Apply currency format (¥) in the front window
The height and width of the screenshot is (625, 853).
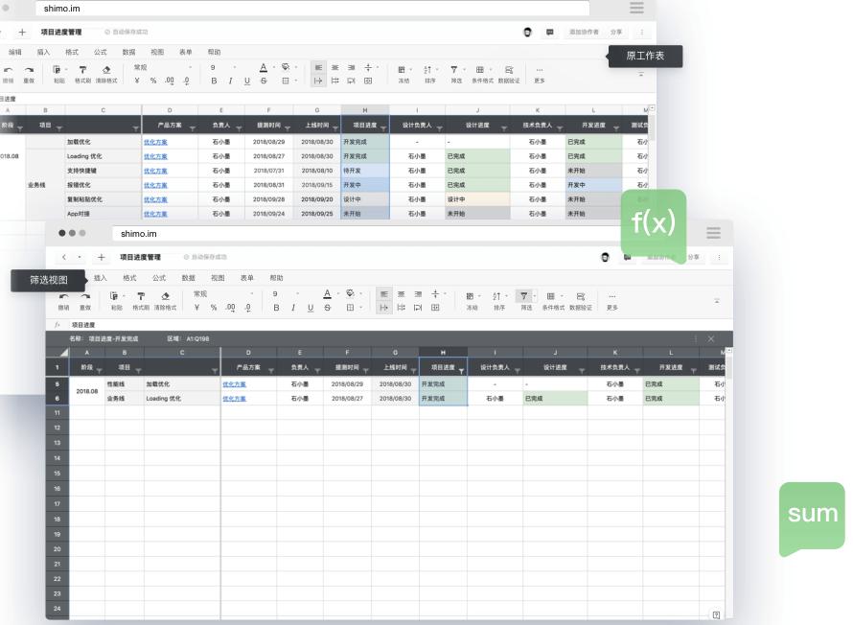196,308
